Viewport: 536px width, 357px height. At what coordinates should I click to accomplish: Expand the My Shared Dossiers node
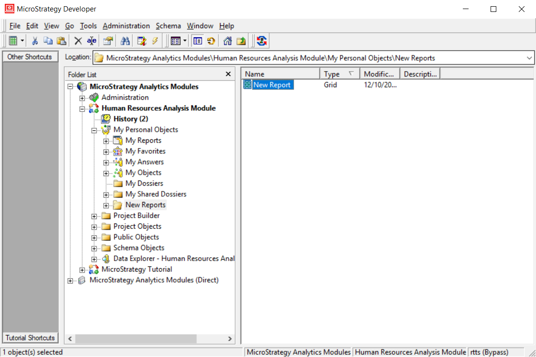point(106,195)
